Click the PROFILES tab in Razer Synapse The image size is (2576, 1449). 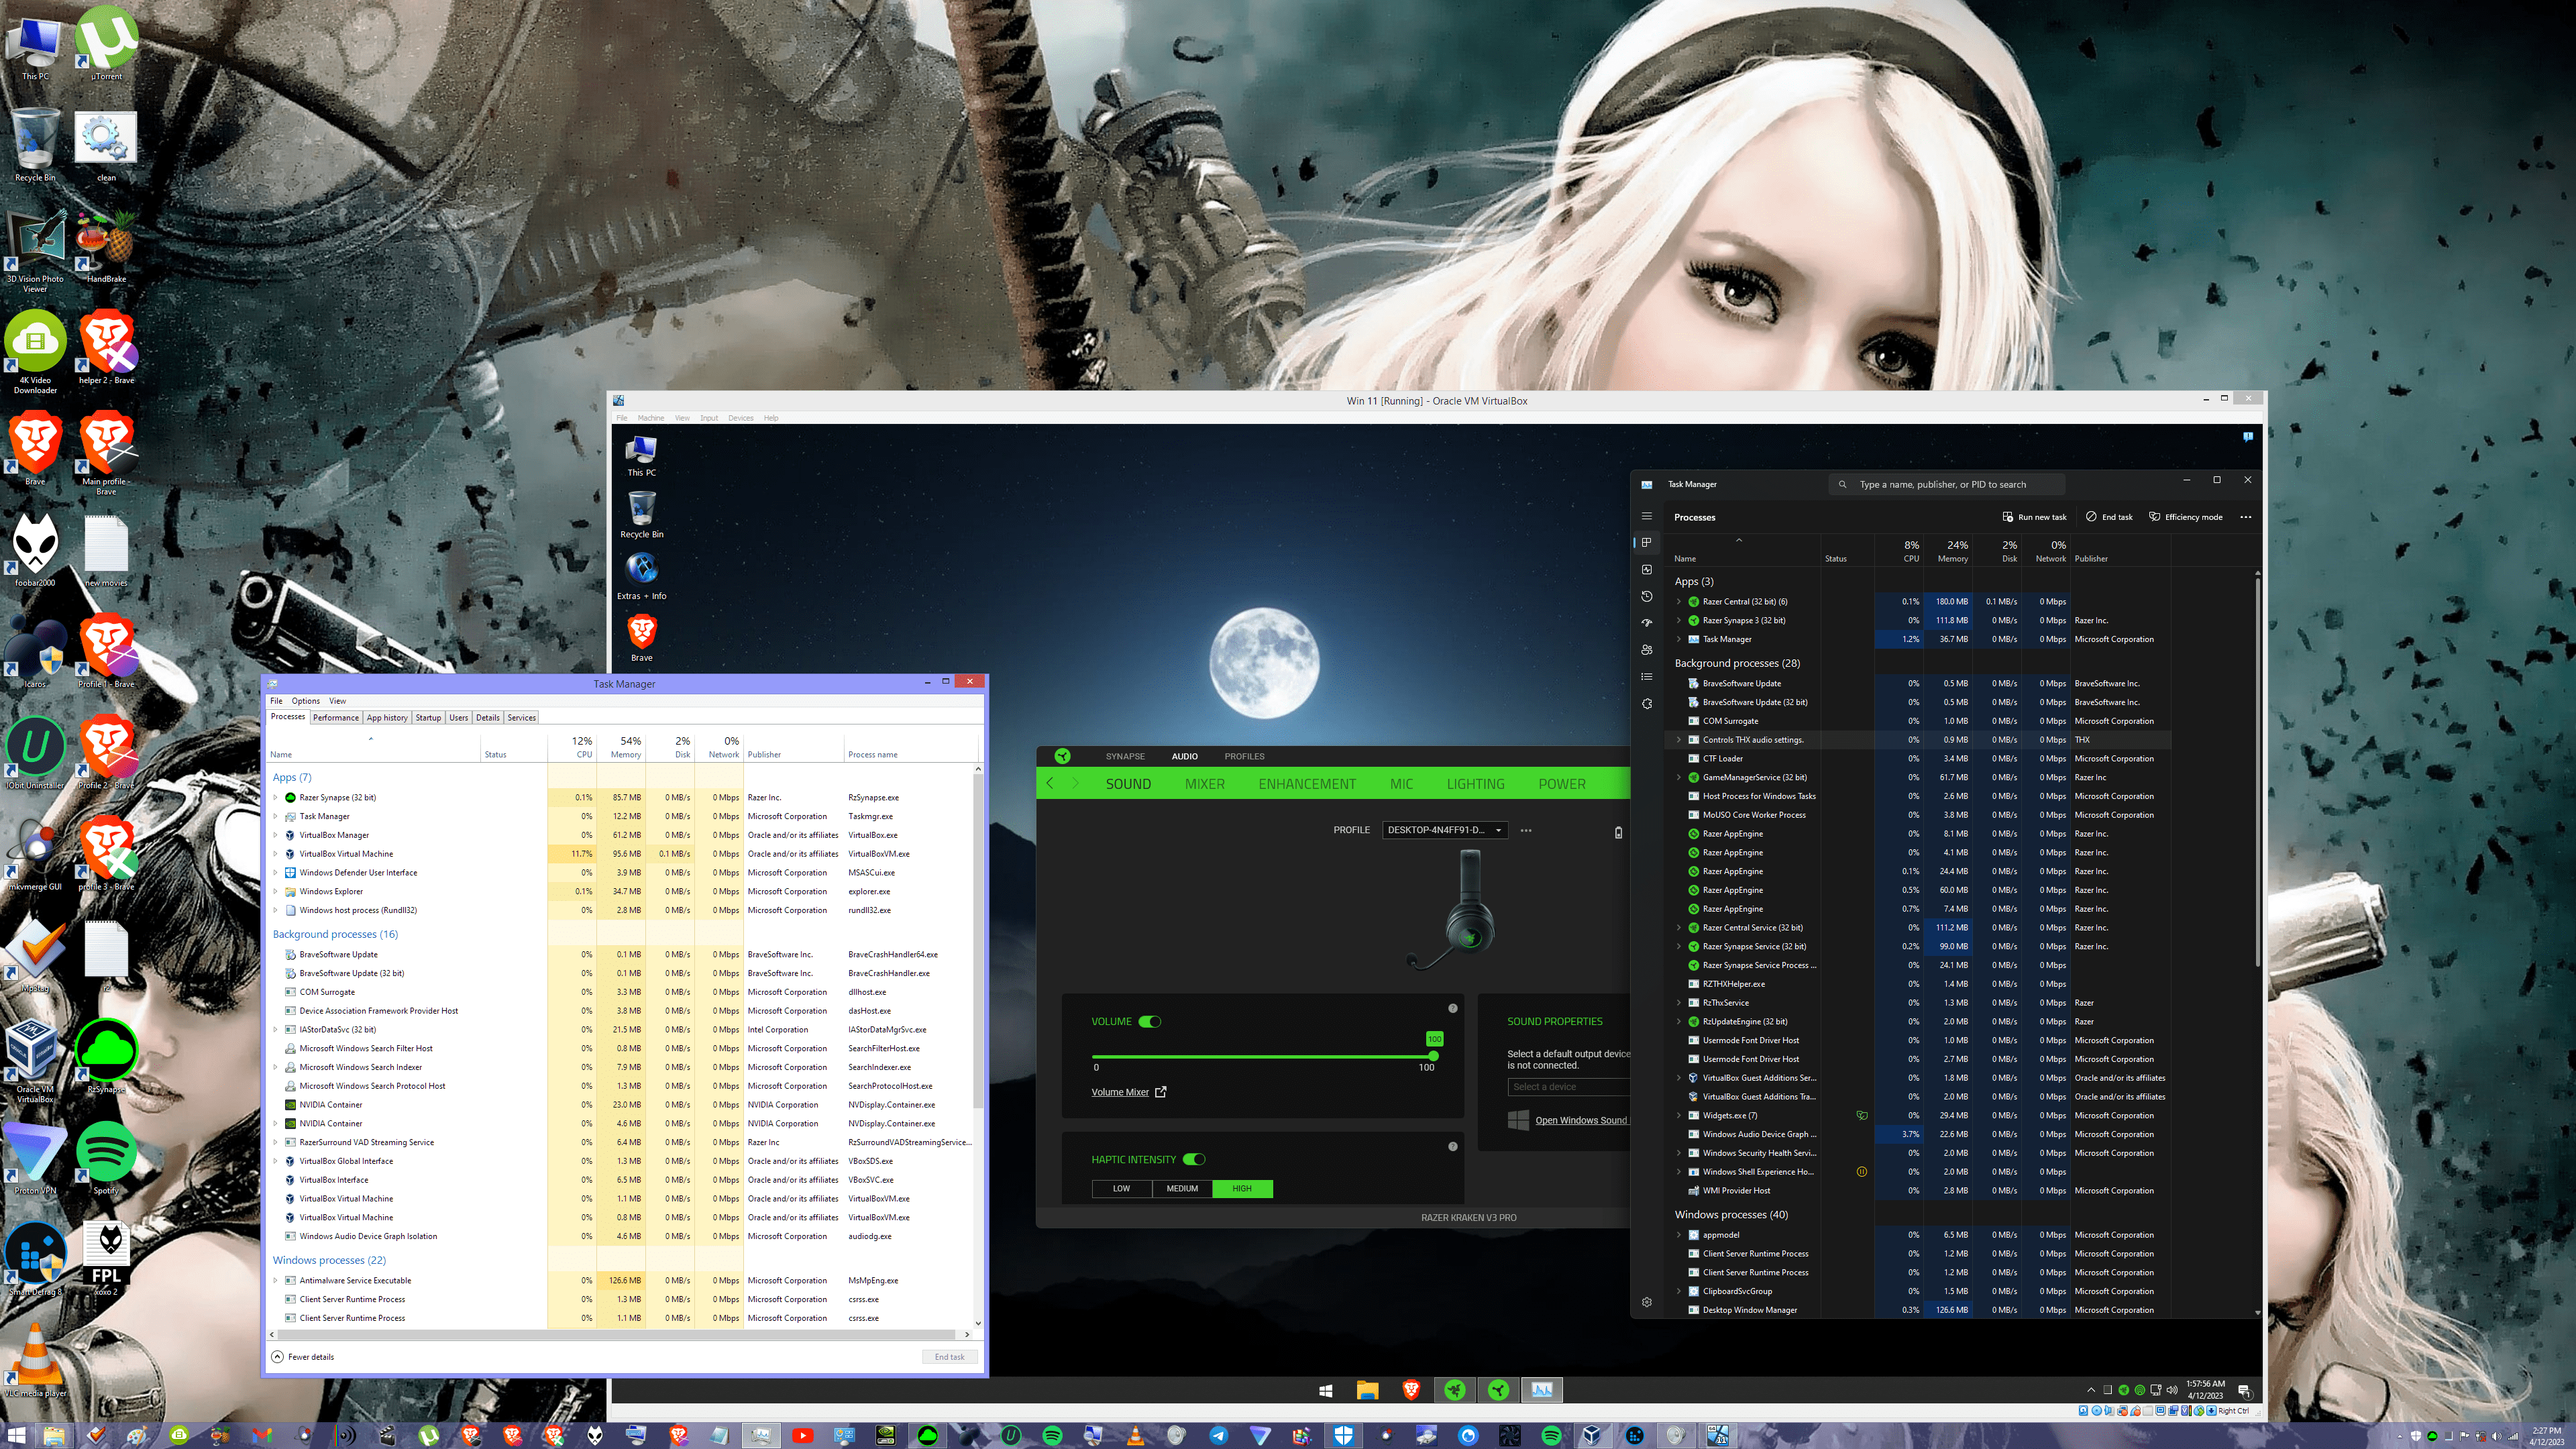(x=1244, y=754)
